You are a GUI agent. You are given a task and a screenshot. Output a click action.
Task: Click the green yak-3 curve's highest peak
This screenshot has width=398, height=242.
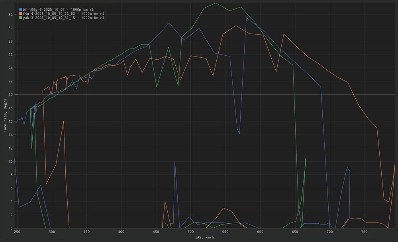click(x=216, y=3)
